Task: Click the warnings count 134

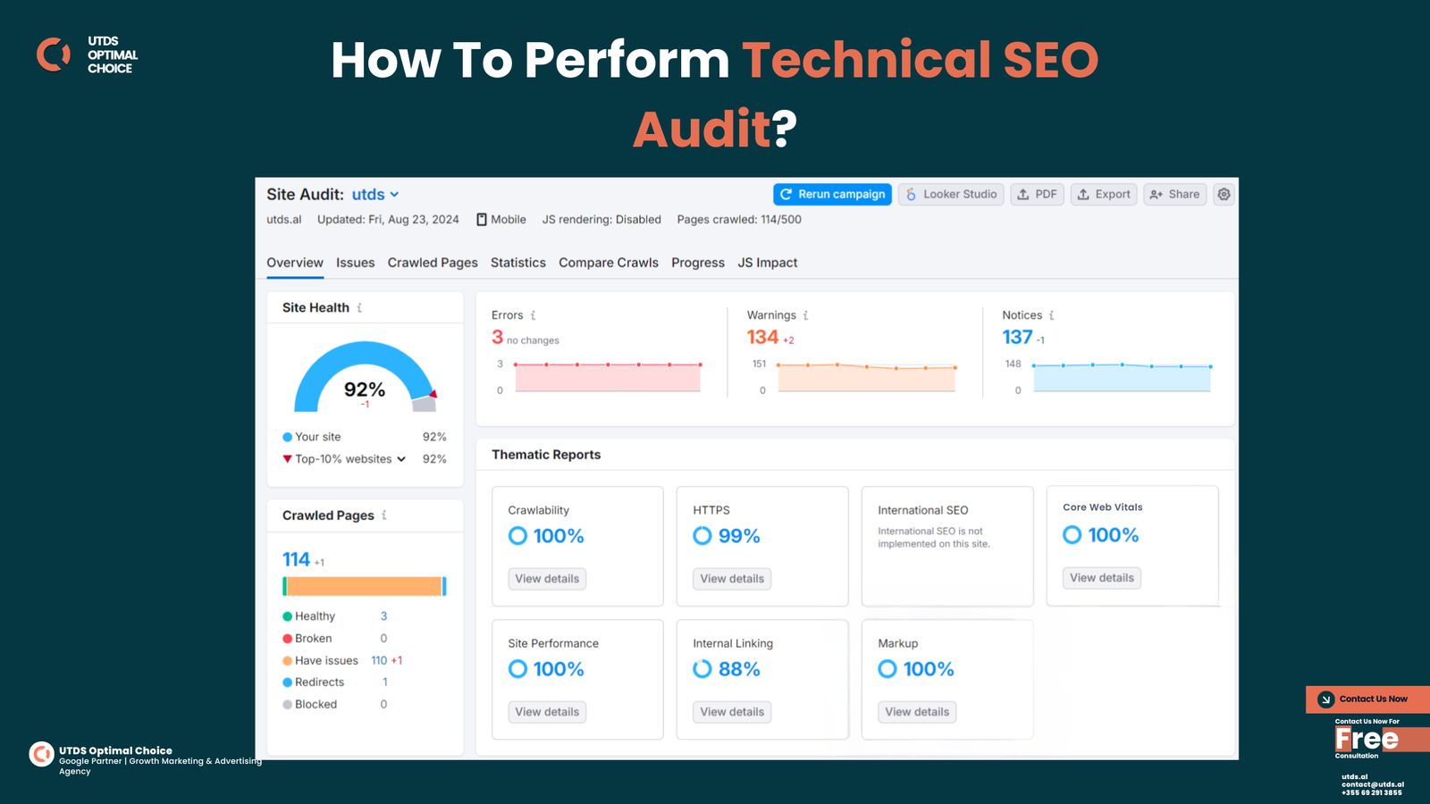Action: (762, 338)
